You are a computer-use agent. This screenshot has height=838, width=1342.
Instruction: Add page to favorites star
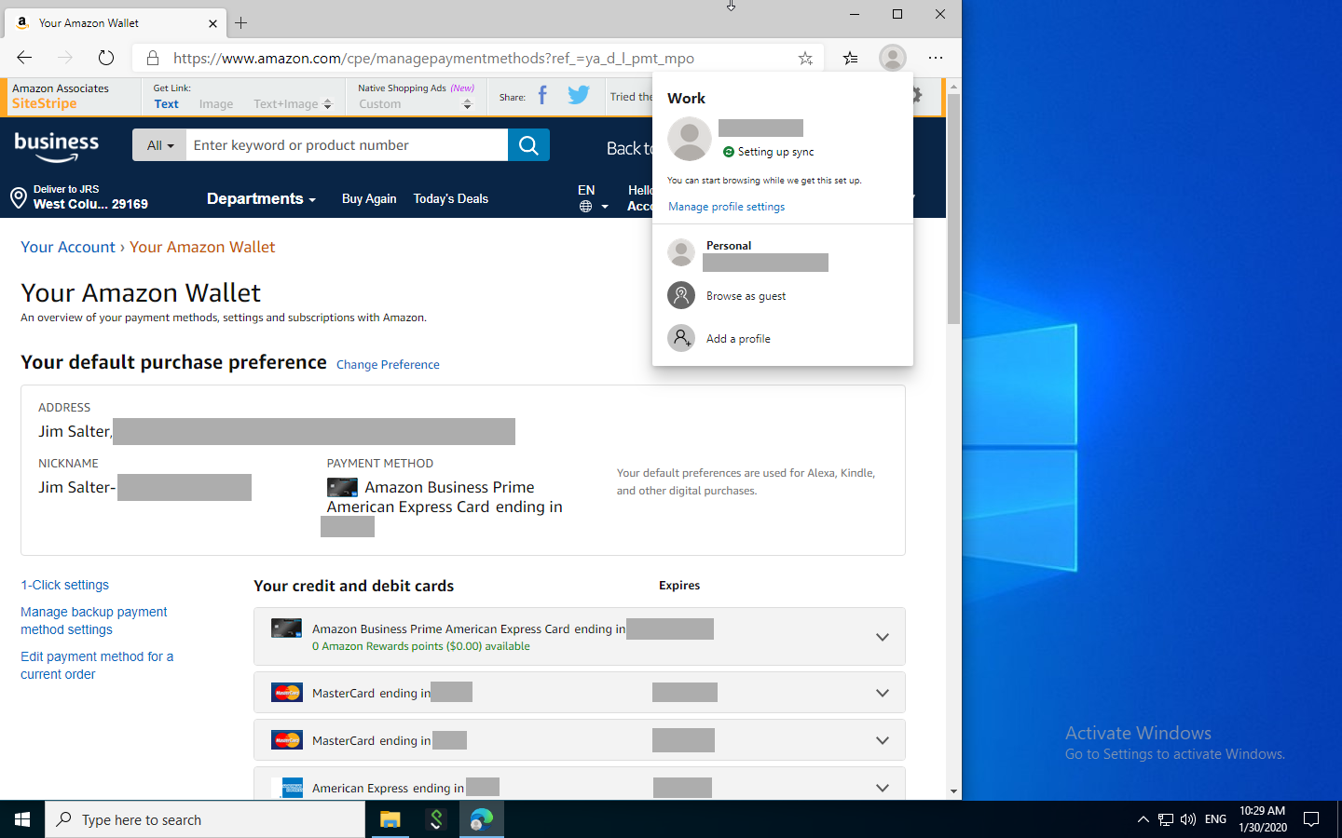coord(805,58)
